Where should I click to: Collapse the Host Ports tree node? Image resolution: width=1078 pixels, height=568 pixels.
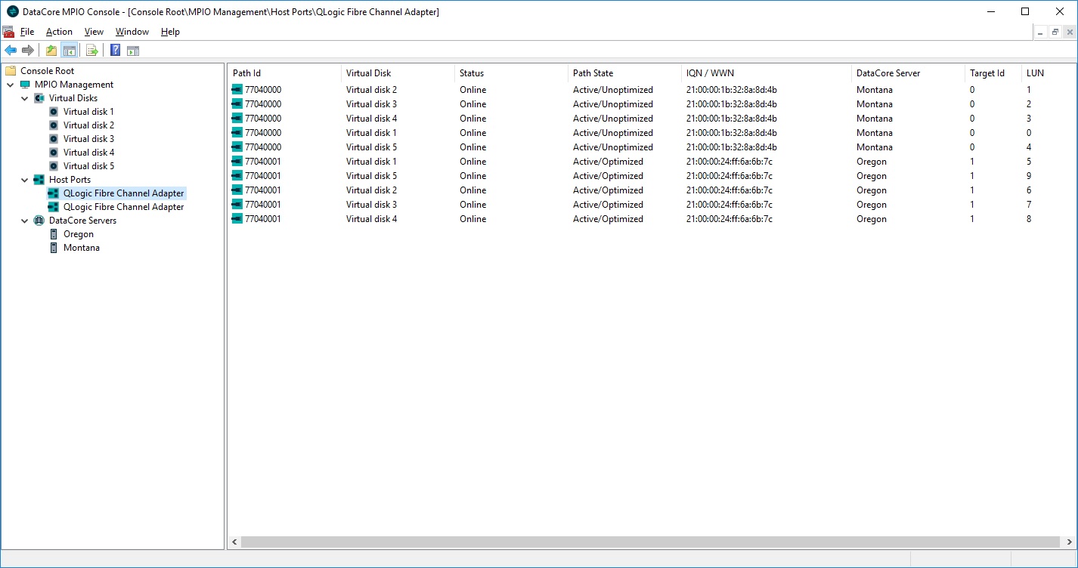coord(25,180)
